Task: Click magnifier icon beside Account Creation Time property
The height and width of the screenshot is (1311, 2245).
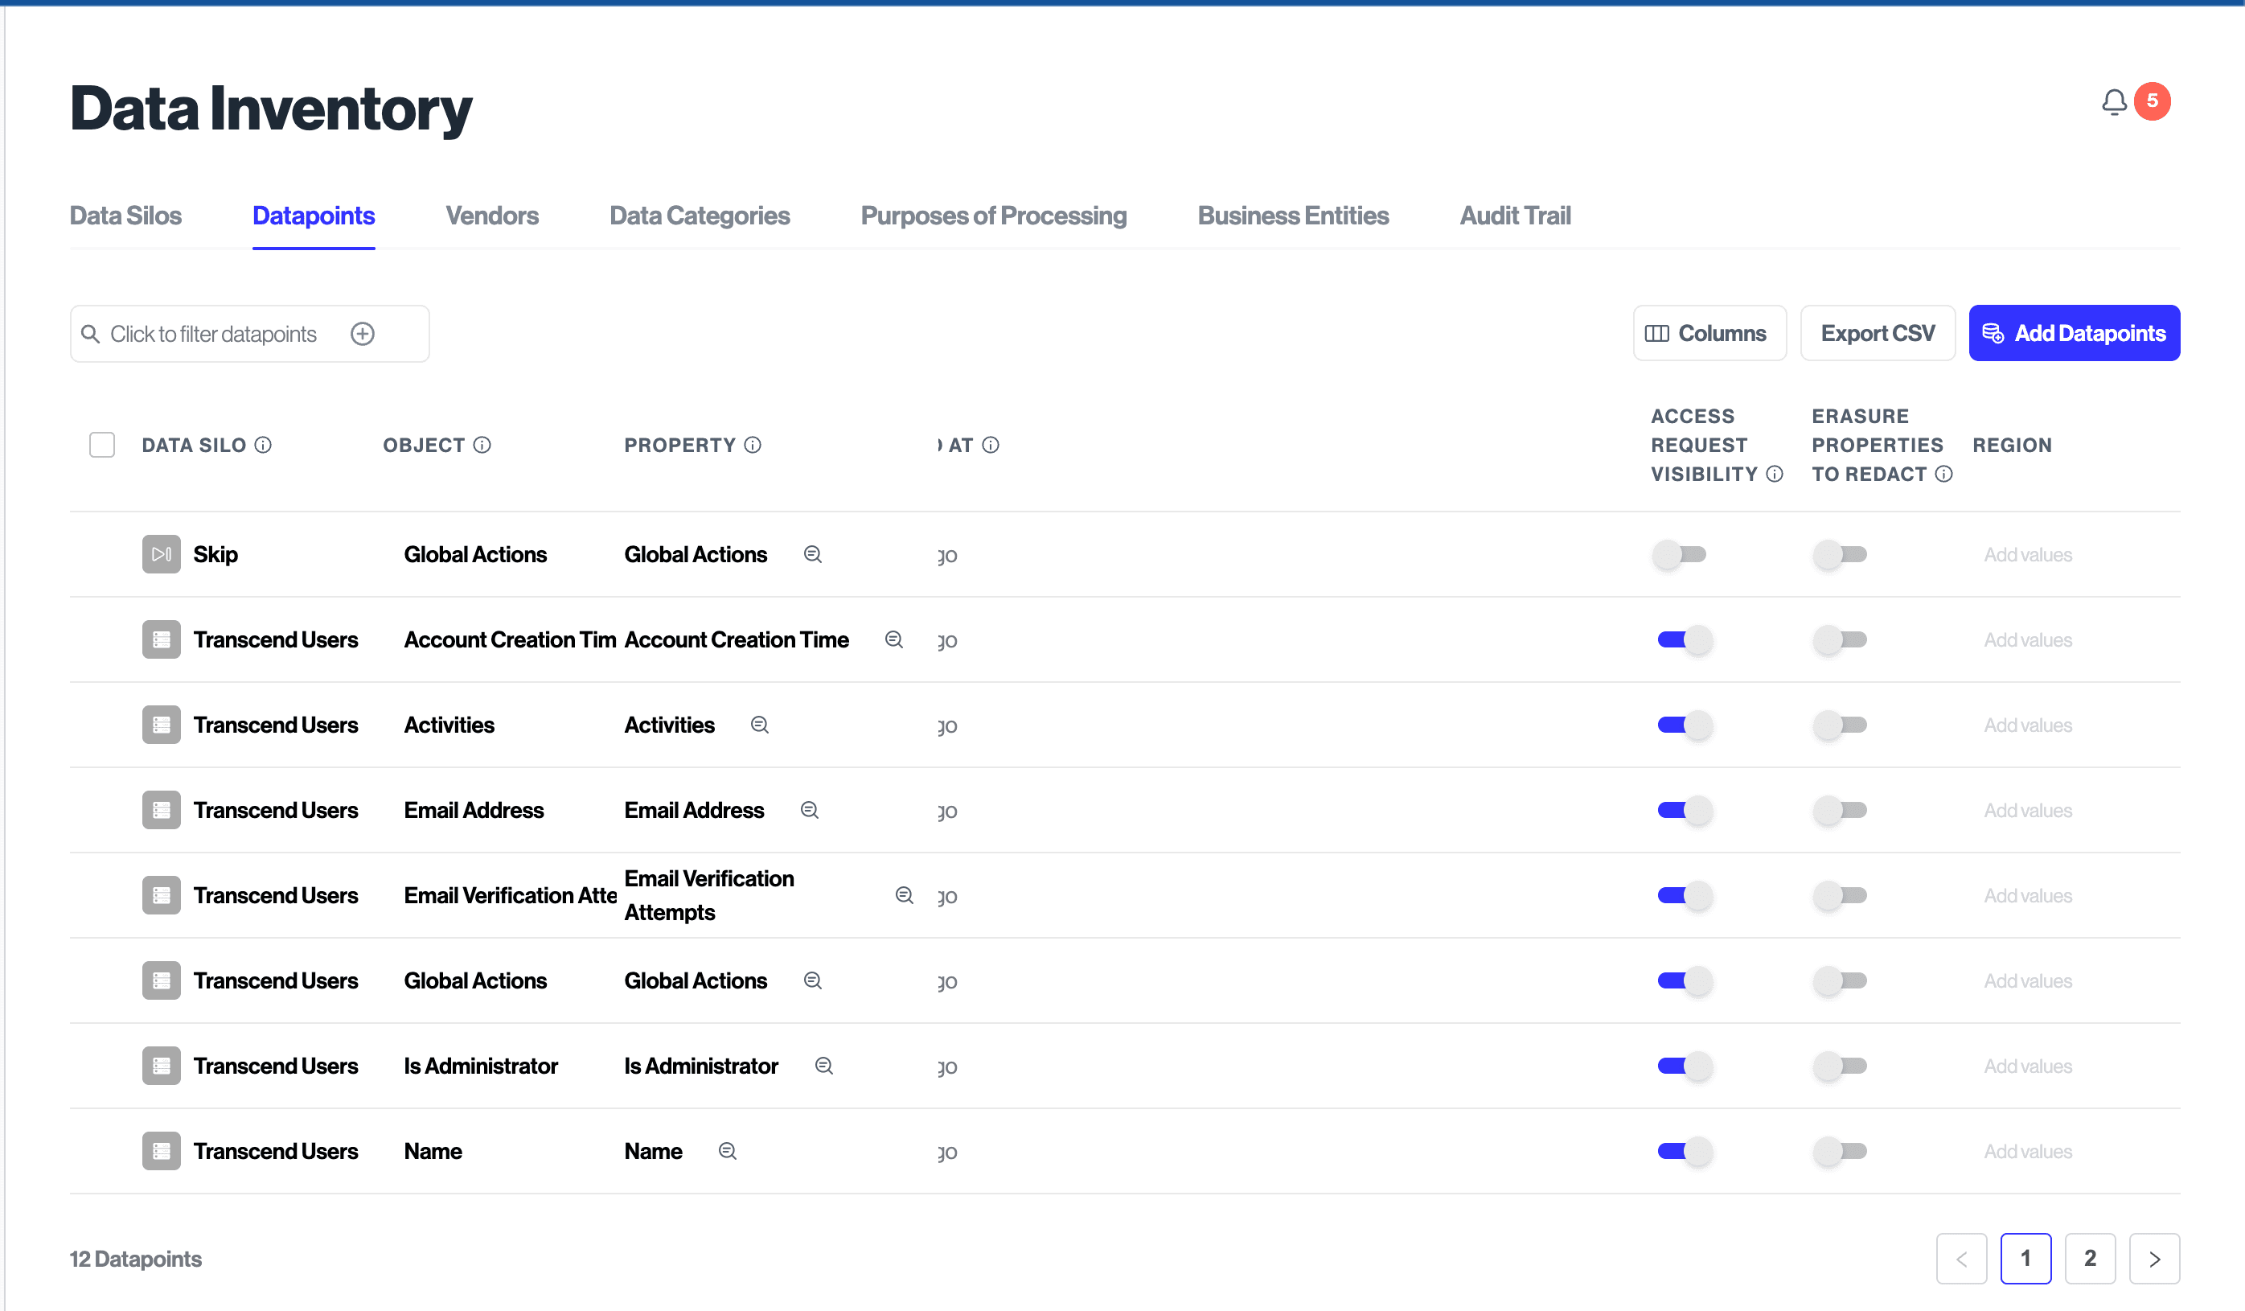Action: tap(893, 640)
